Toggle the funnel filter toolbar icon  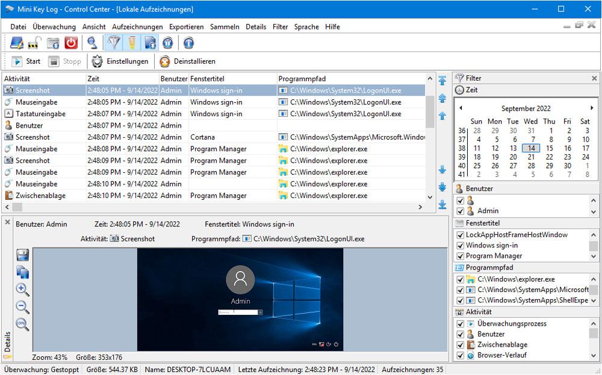pos(113,43)
